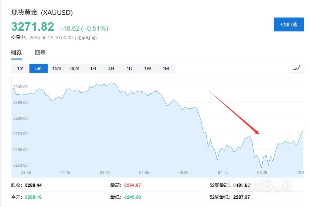The width and height of the screenshot is (310, 207).
Task: Choose the 1M monthly interval
Action: point(166,68)
